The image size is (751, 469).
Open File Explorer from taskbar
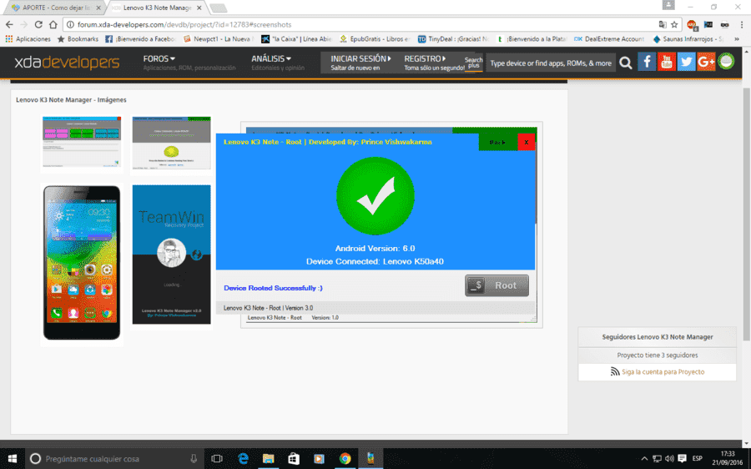(268, 458)
